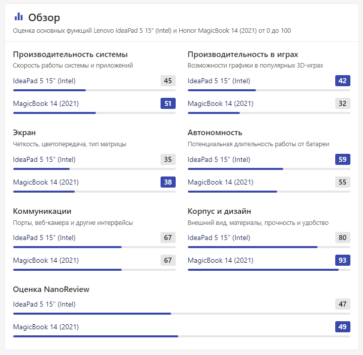Click IdeaPad NanoReview rating progress bar
Screen dimensions: 363x355
tap(182, 314)
